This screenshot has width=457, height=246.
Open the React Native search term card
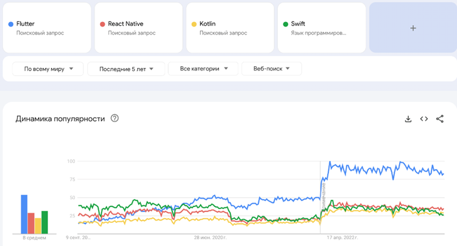coord(138,28)
